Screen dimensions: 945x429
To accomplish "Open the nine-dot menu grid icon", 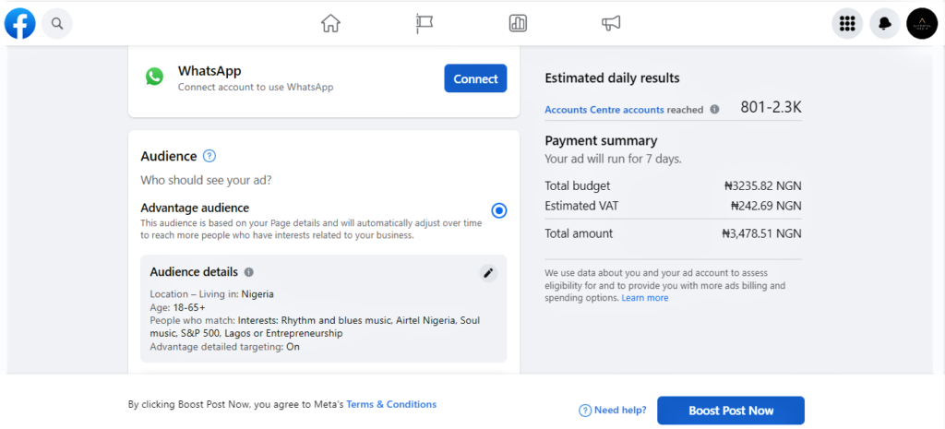I will coord(847,23).
